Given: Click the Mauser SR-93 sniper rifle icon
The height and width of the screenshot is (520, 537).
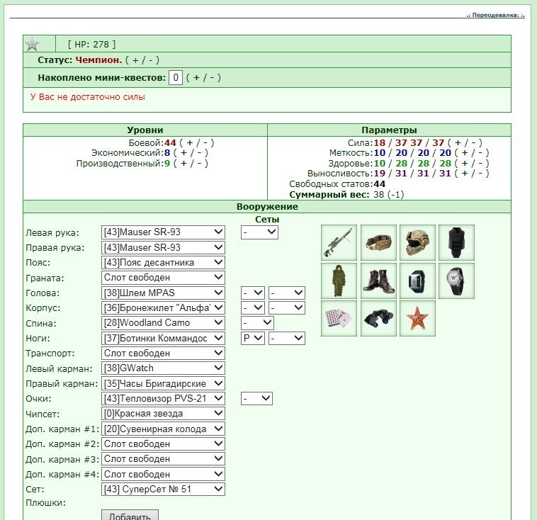Looking at the screenshot, I should pyautogui.click(x=339, y=242).
